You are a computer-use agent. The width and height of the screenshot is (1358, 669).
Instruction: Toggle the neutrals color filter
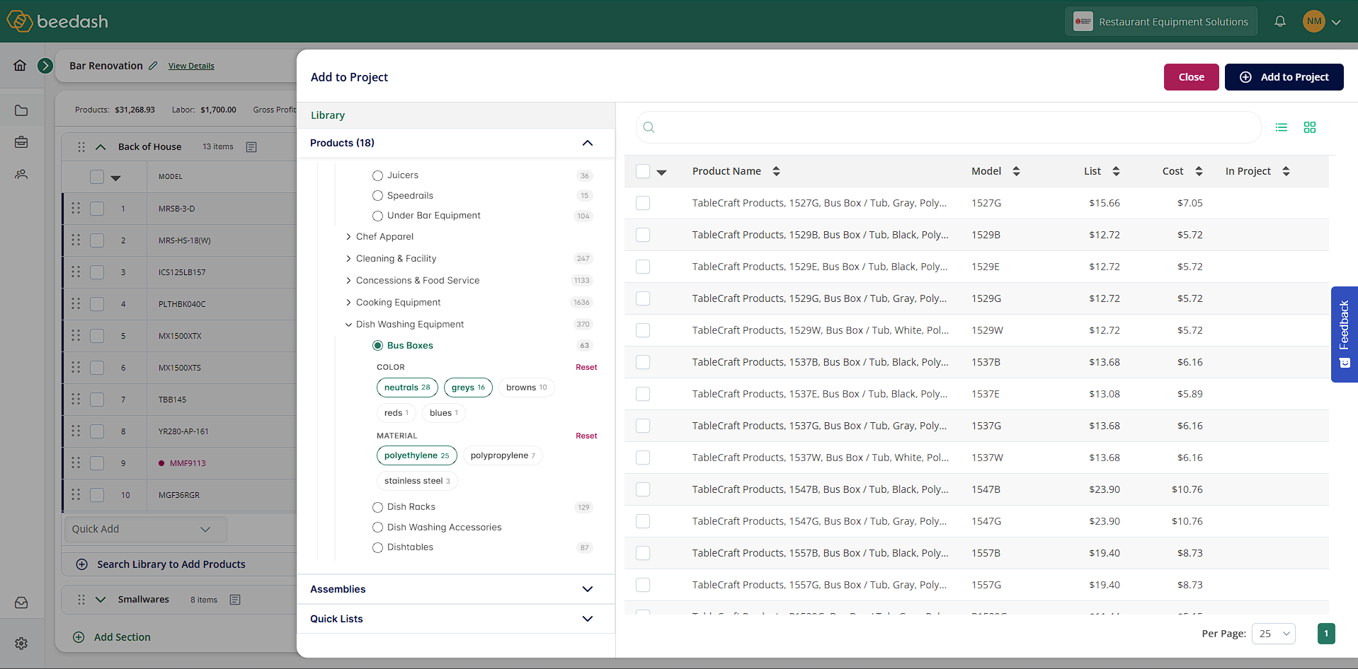click(x=407, y=388)
